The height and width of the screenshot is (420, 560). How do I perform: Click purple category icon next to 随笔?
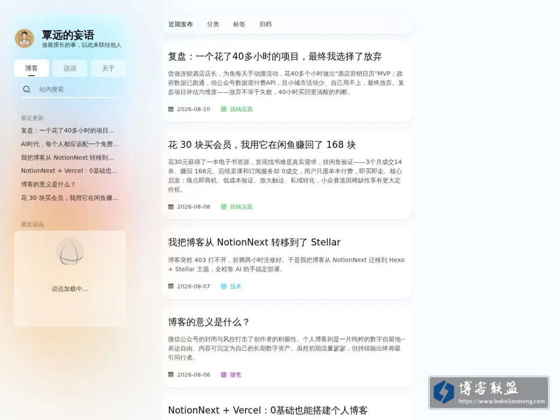tap(224, 375)
